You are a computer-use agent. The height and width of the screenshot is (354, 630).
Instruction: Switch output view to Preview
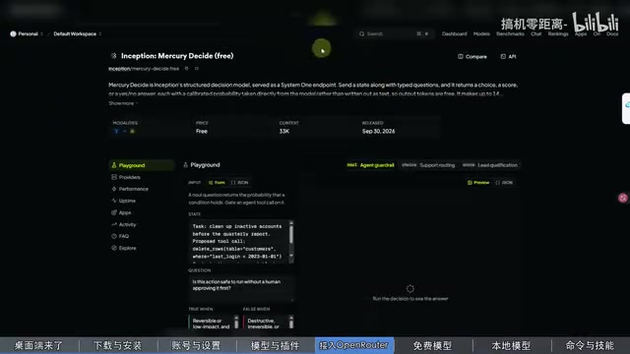pyautogui.click(x=478, y=183)
